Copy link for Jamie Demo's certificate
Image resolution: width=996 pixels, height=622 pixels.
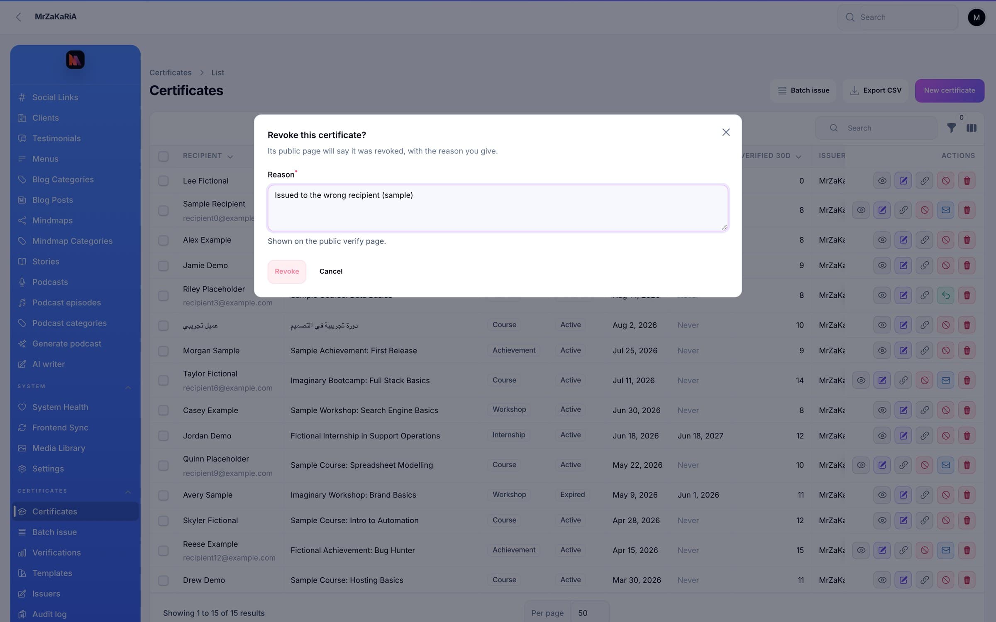tap(924, 265)
